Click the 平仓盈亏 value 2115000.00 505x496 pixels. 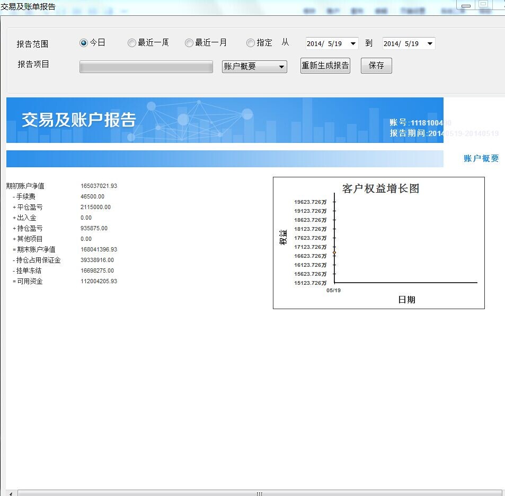coord(96,207)
